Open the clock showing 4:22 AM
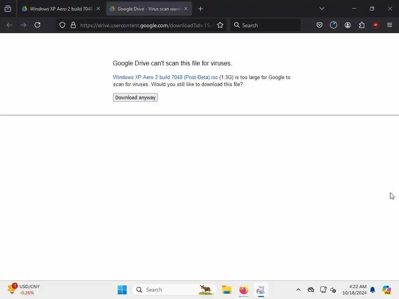Screen dimensions: 399x299 point(355,290)
